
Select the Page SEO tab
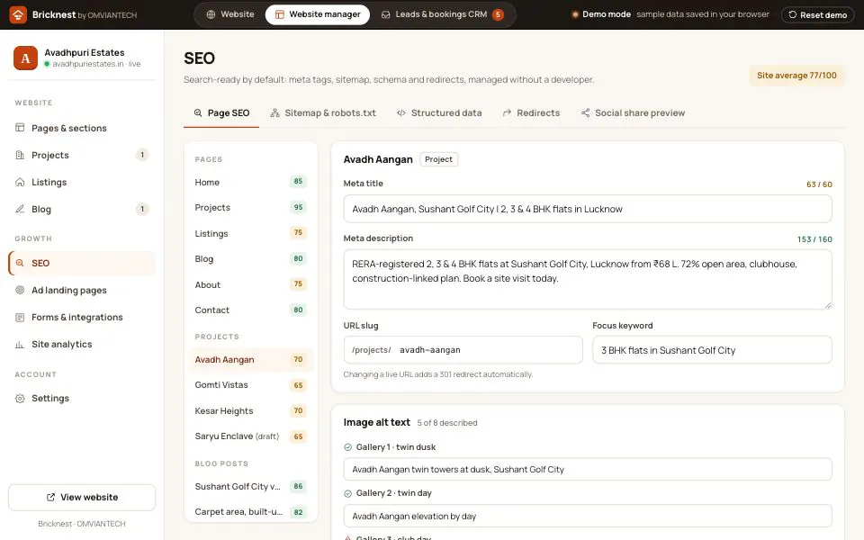[221, 113]
